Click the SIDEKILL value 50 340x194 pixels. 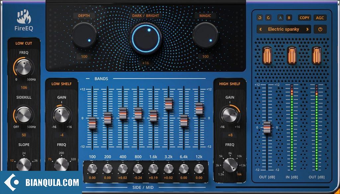pos(24,135)
